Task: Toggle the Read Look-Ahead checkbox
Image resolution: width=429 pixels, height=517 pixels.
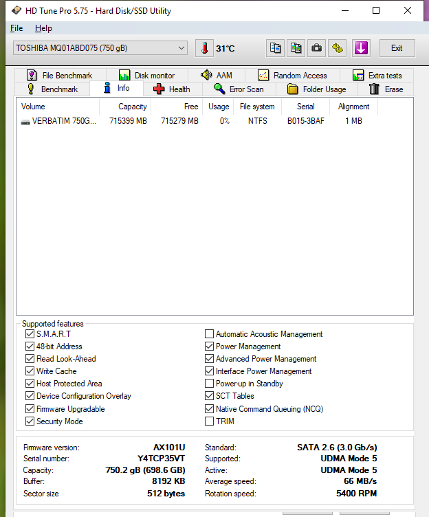Action: [x=30, y=359]
